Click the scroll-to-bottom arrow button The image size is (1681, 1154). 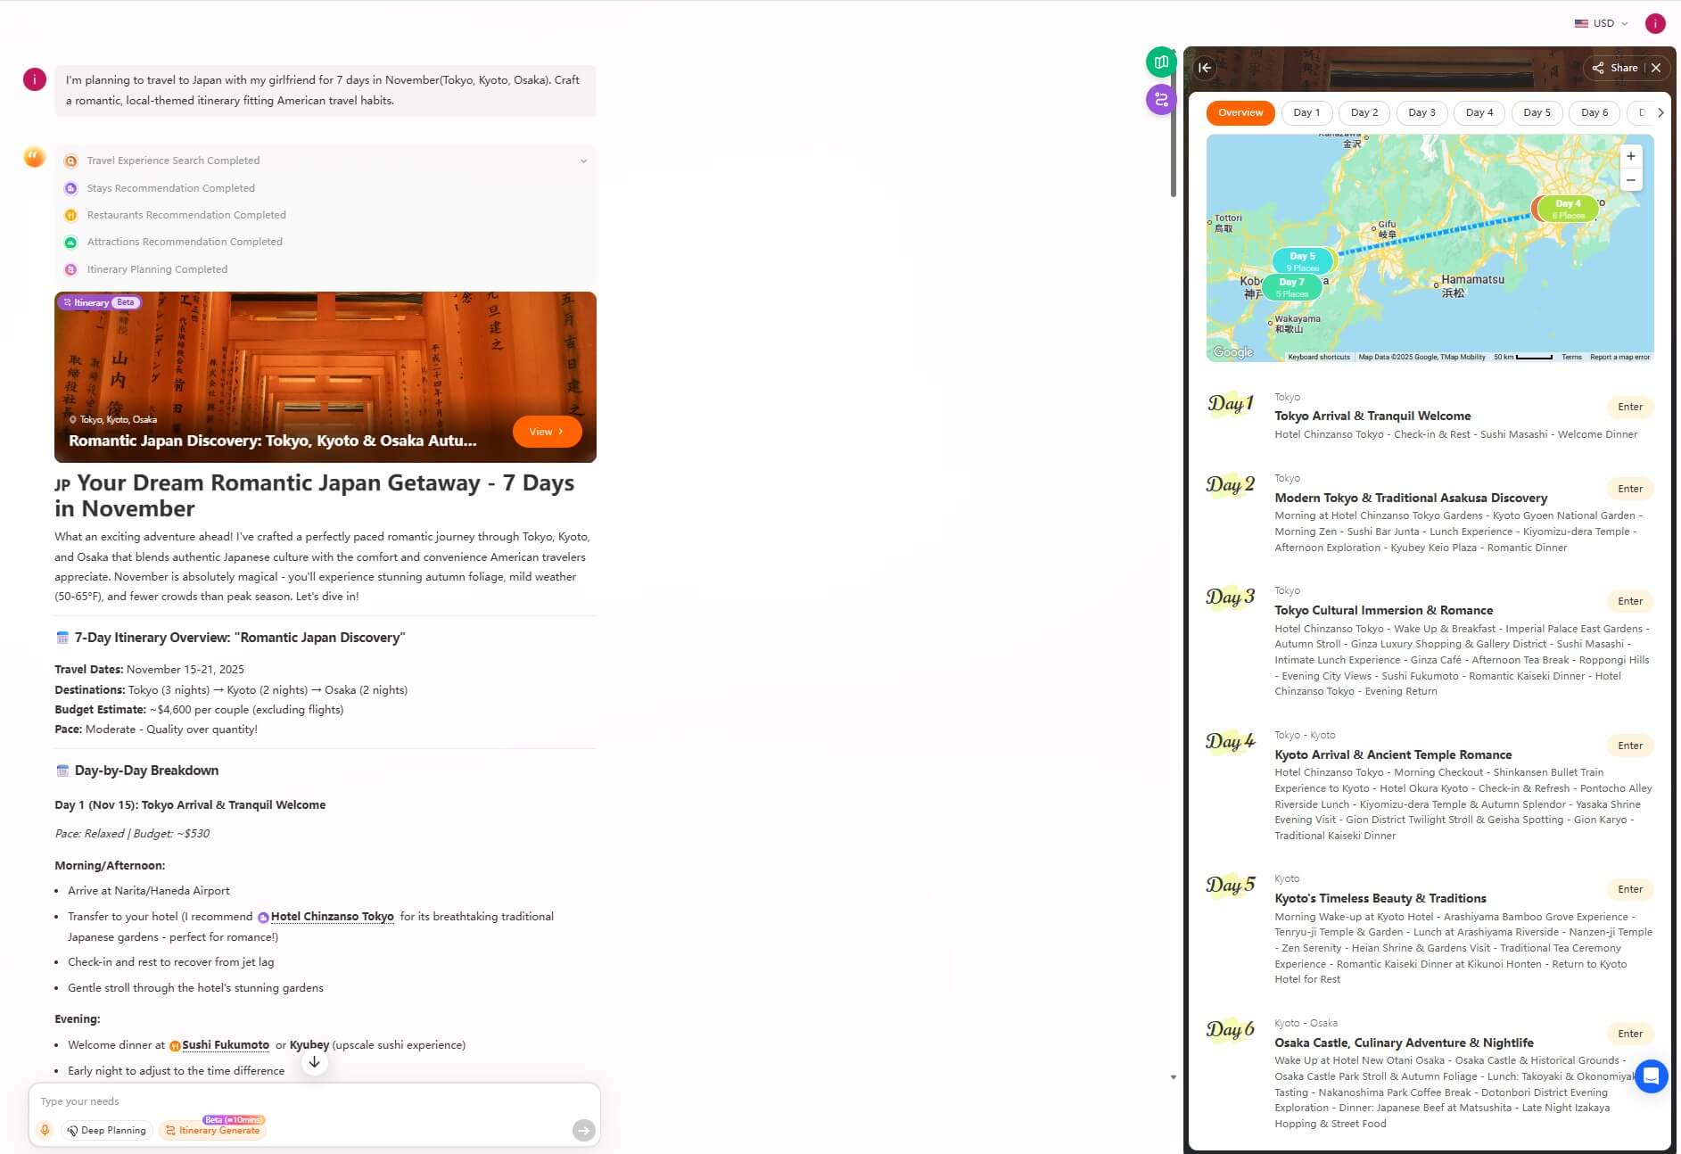coord(314,1062)
